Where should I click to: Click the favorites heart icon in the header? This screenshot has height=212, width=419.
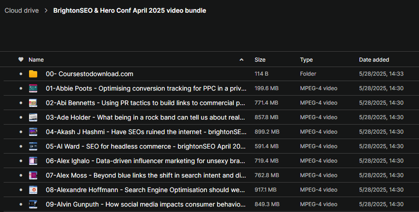[21, 59]
